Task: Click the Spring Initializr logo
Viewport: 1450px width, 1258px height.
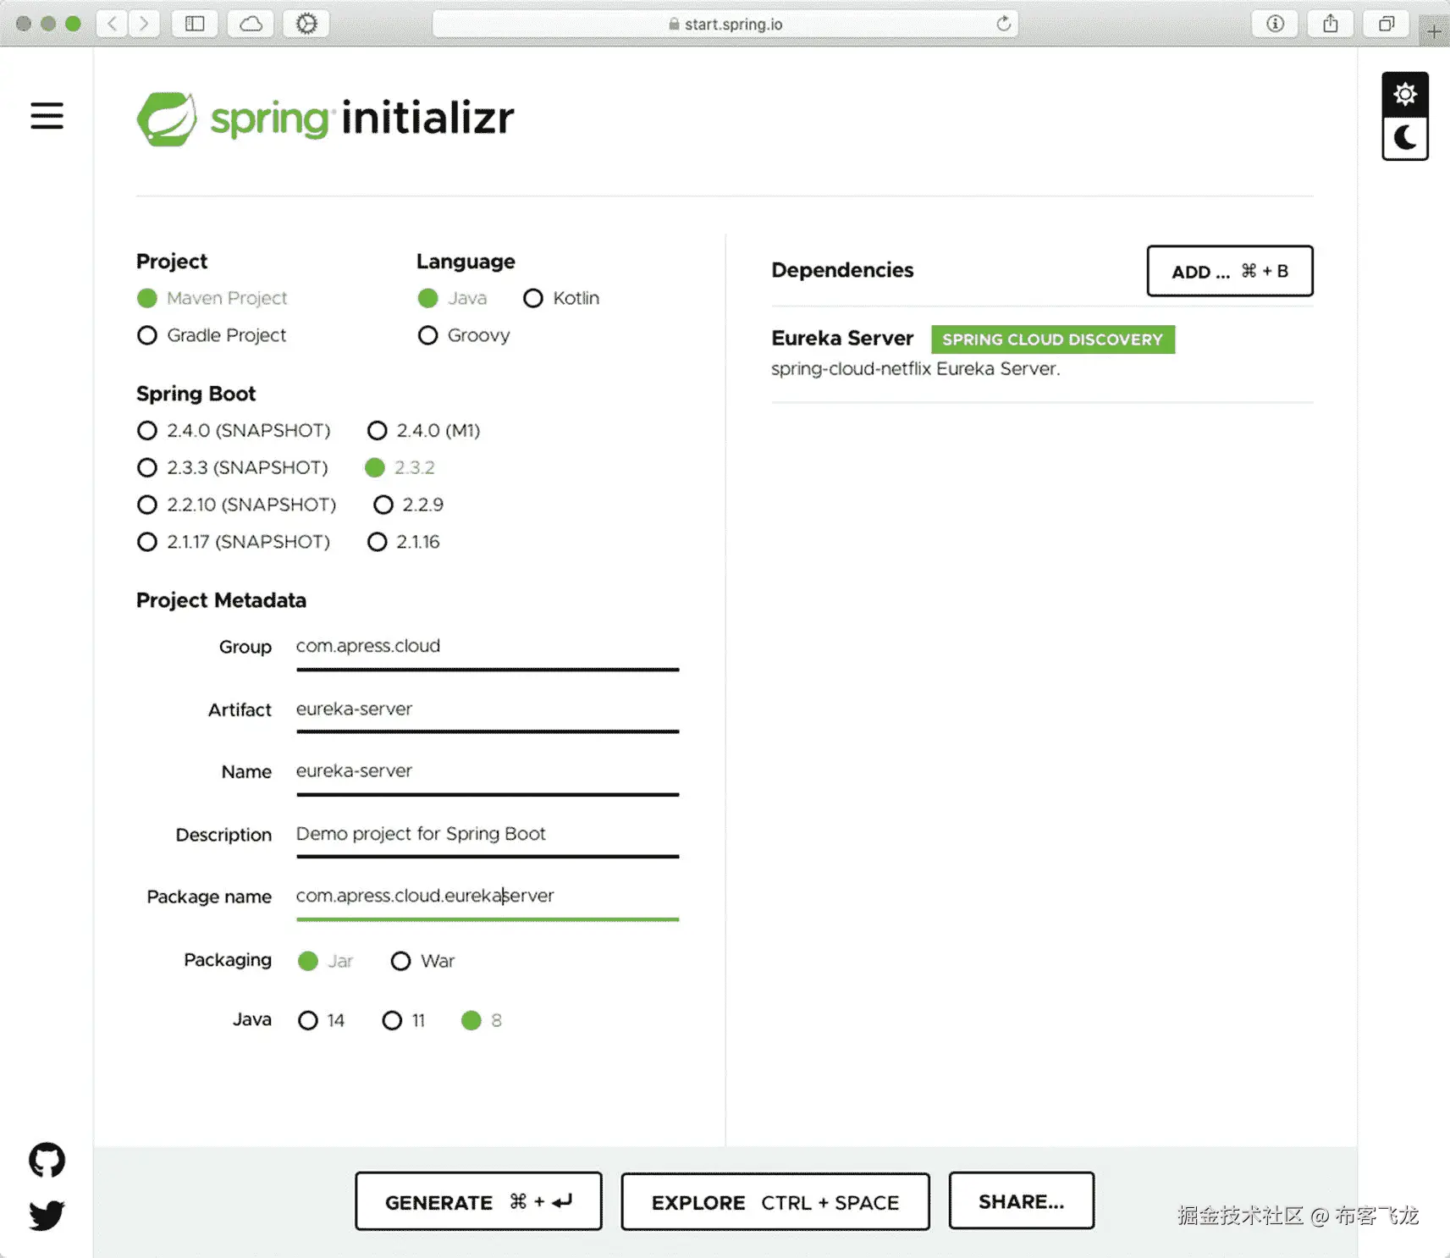Action: [325, 119]
